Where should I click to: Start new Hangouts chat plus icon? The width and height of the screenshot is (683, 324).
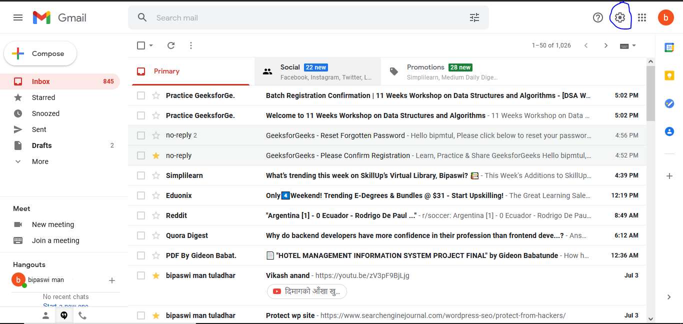coord(112,280)
